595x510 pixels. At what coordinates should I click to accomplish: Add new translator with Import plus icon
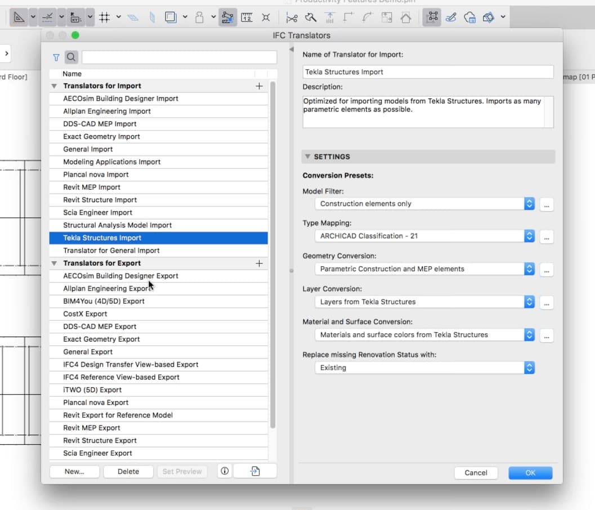coord(259,86)
